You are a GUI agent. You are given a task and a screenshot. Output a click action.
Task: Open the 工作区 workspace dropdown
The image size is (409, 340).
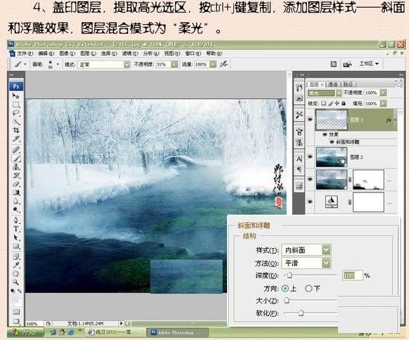(368, 64)
